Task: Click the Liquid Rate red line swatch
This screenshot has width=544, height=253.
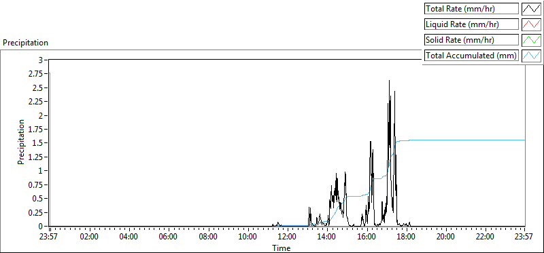Action: click(x=531, y=24)
